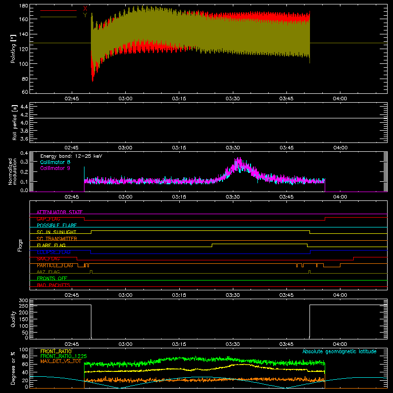Click the 150 tick on the Quality axis

(24, 319)
